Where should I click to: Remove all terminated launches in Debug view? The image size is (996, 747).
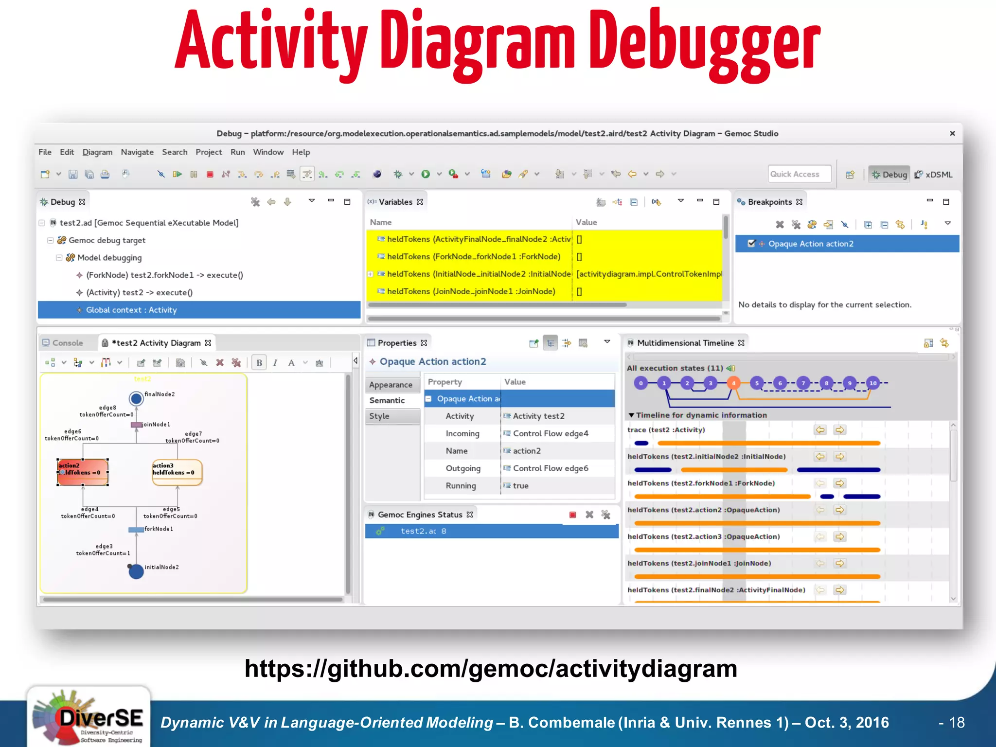click(255, 202)
